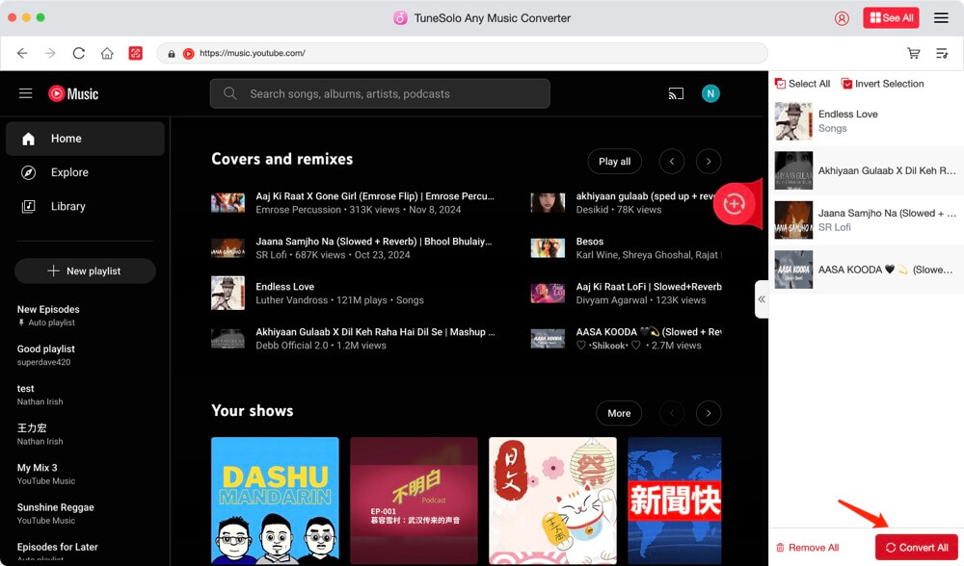
Task: Click Remove All in the convert panel
Action: (x=807, y=548)
